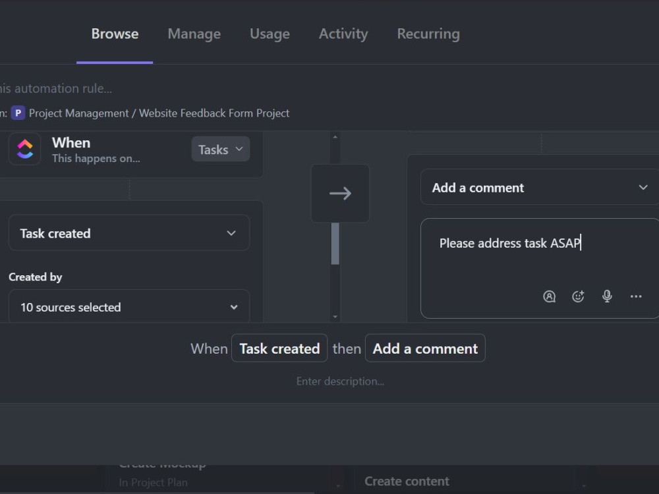The width and height of the screenshot is (659, 494).
Task: Click the In Project Plan text in background
Action: pos(153,482)
